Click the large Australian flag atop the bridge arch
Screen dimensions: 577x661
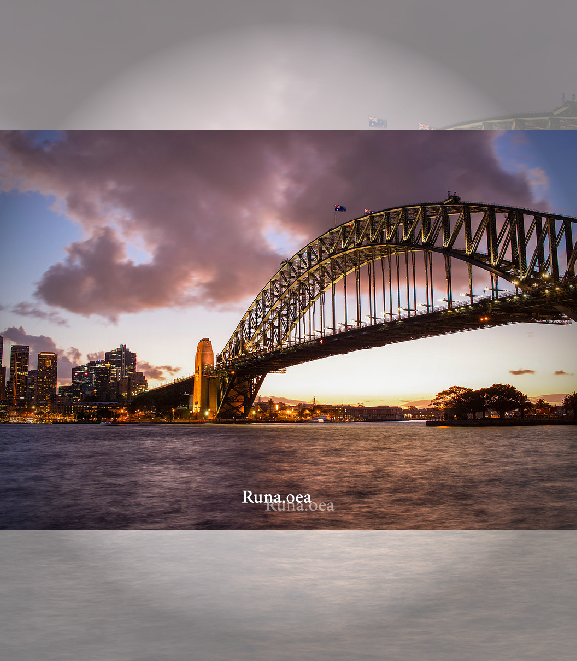pos(340,208)
